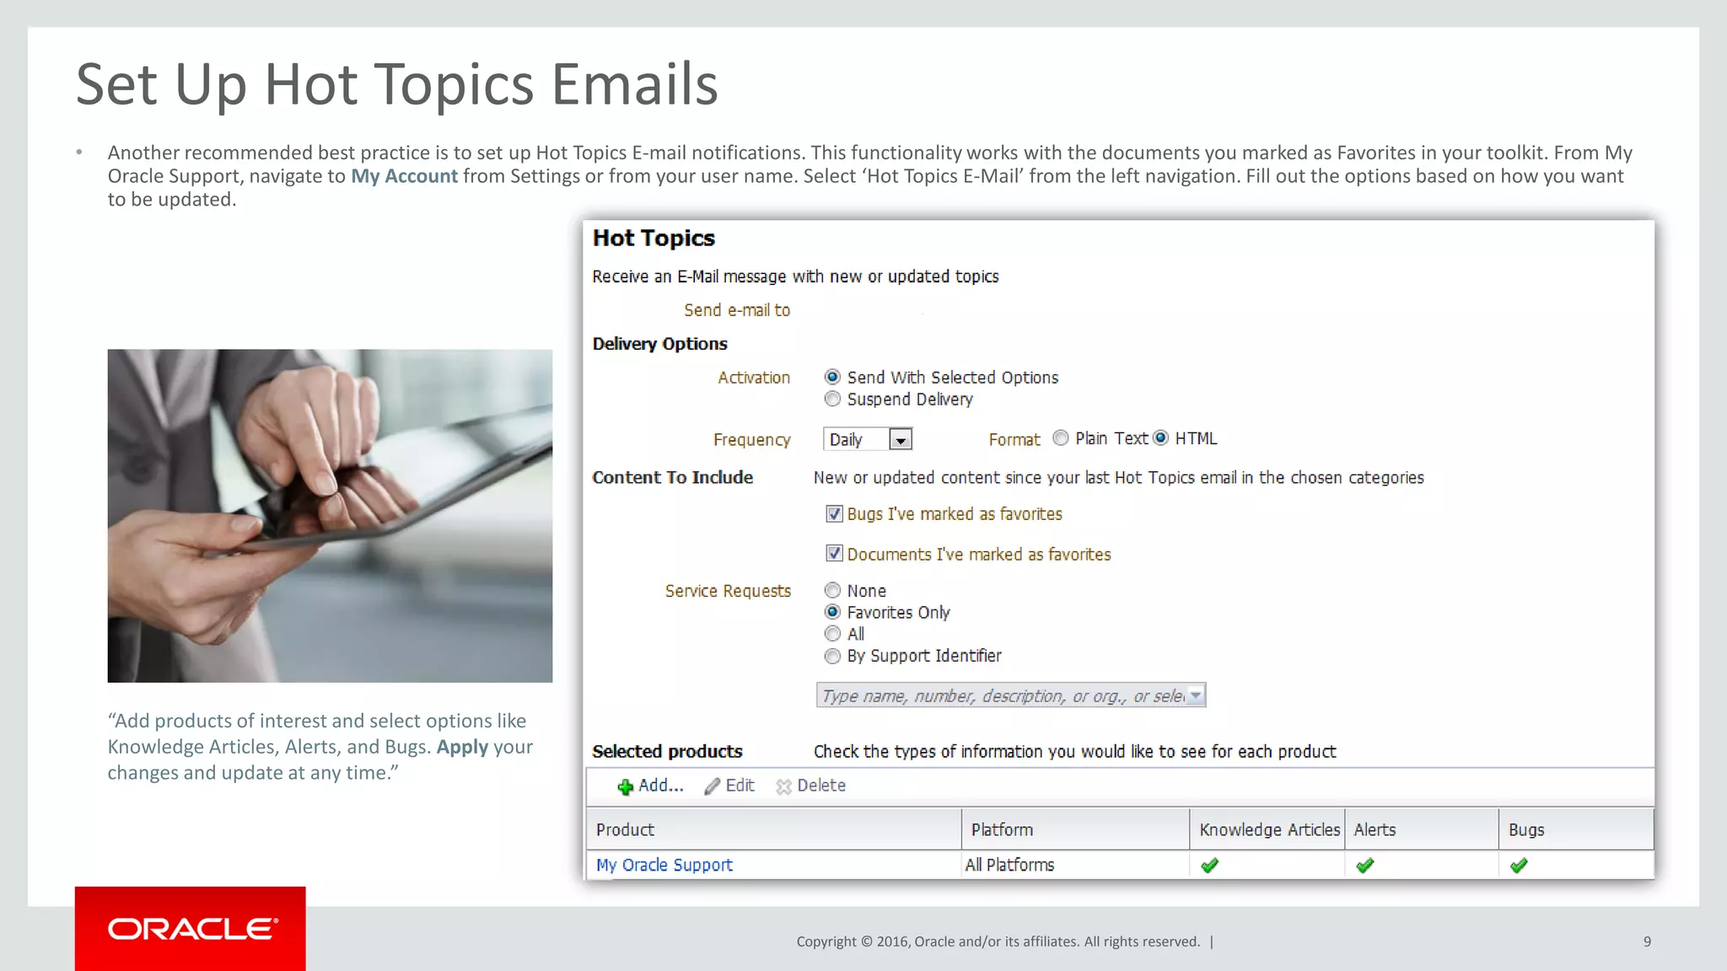Select All service requests radio

[832, 634]
